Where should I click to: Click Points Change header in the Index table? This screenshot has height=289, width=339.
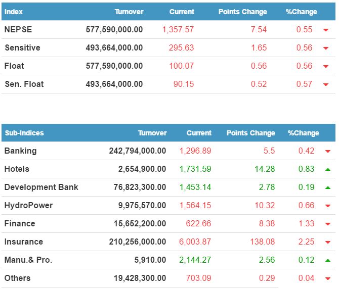[242, 12]
